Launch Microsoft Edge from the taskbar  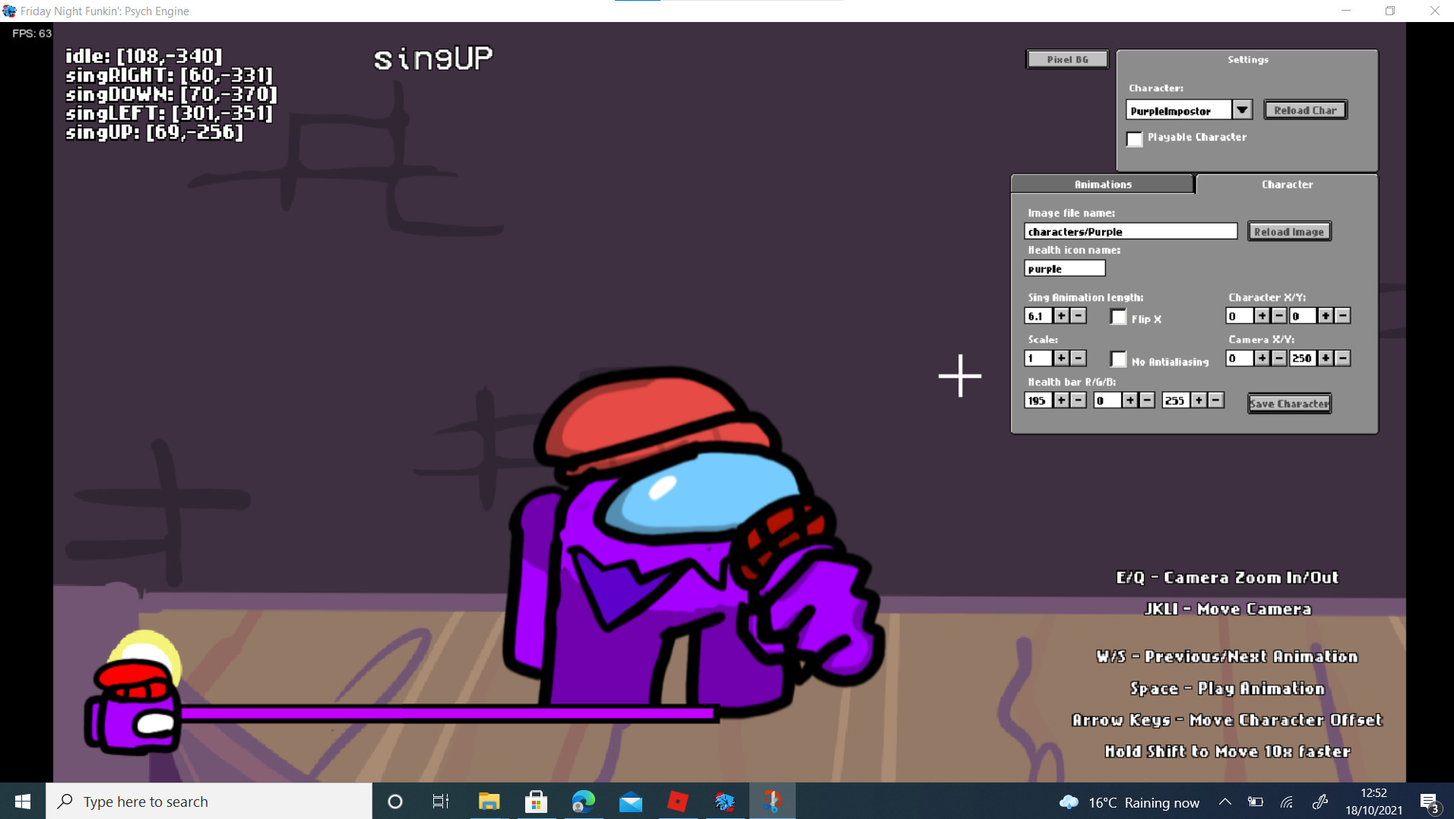[x=583, y=801]
